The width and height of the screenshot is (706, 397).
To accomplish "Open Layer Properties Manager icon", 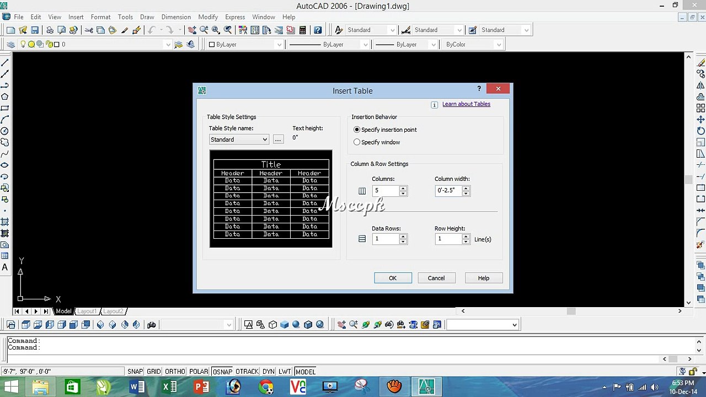I will pos(11,45).
